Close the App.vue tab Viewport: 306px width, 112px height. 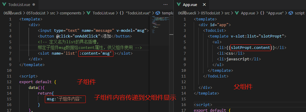click(x=204, y=5)
